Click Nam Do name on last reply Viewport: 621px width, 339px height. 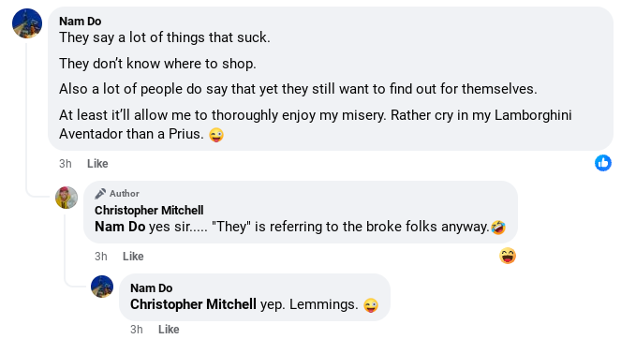(152, 287)
